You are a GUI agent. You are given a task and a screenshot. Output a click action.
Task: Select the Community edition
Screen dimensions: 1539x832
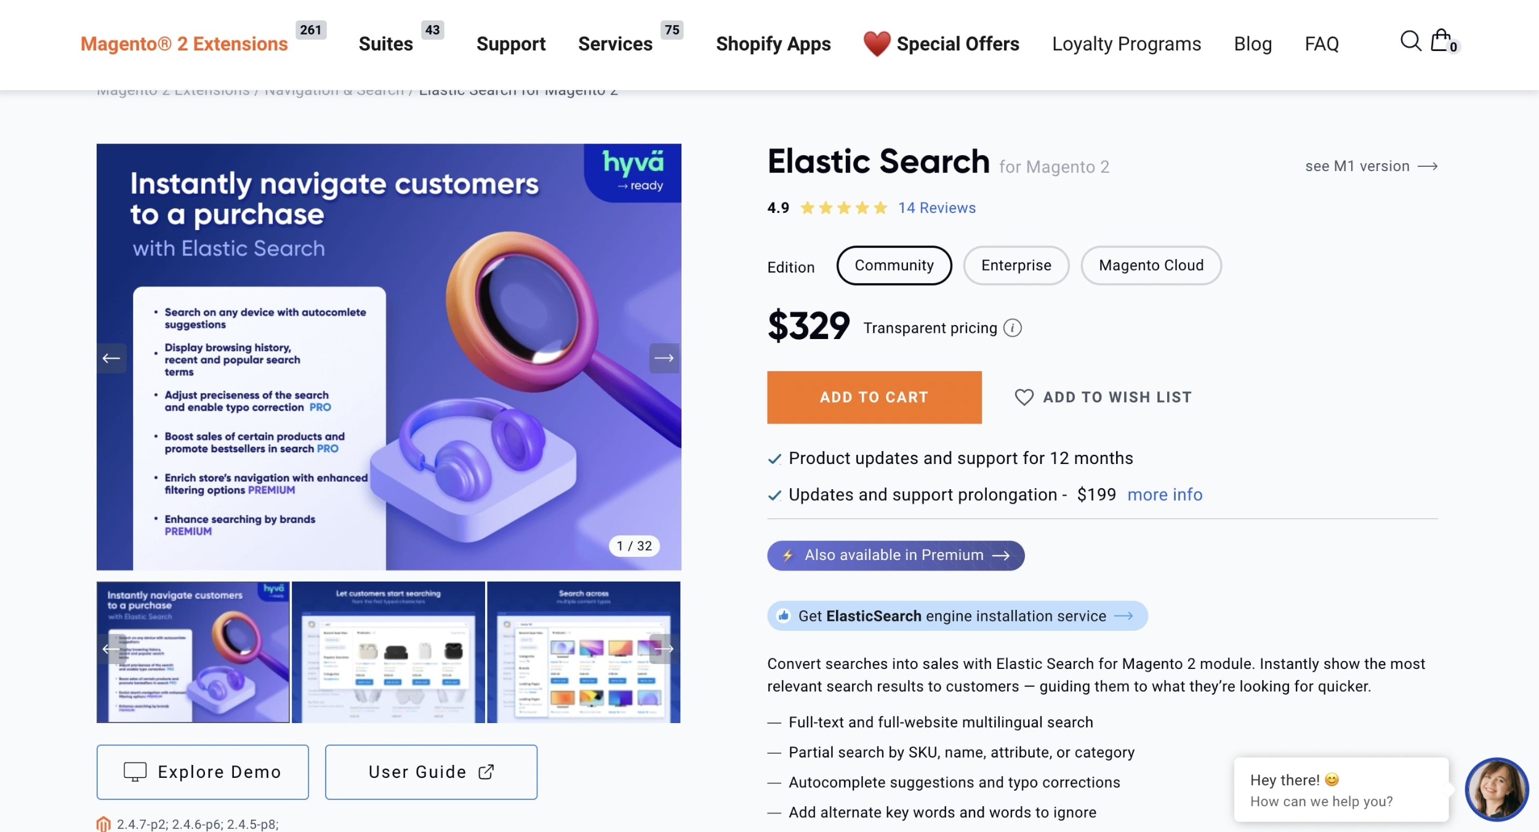(x=894, y=265)
